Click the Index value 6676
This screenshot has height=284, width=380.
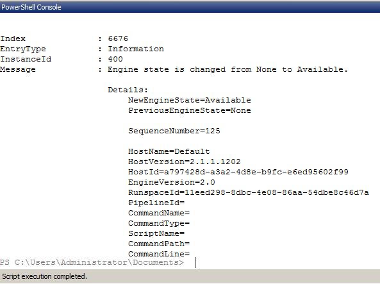118,38
